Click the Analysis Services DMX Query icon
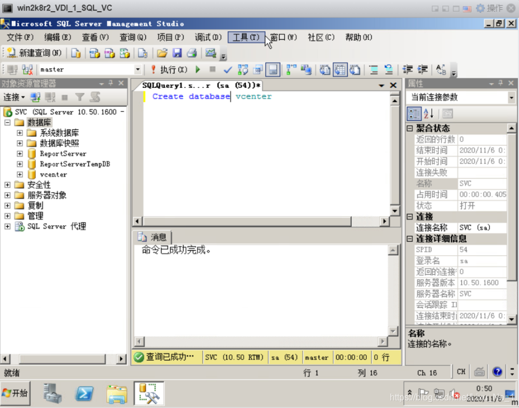The image size is (519, 408). point(110,53)
